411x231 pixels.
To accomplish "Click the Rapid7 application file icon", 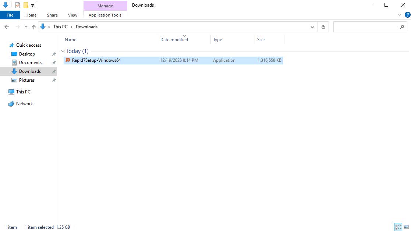I will (x=68, y=60).
